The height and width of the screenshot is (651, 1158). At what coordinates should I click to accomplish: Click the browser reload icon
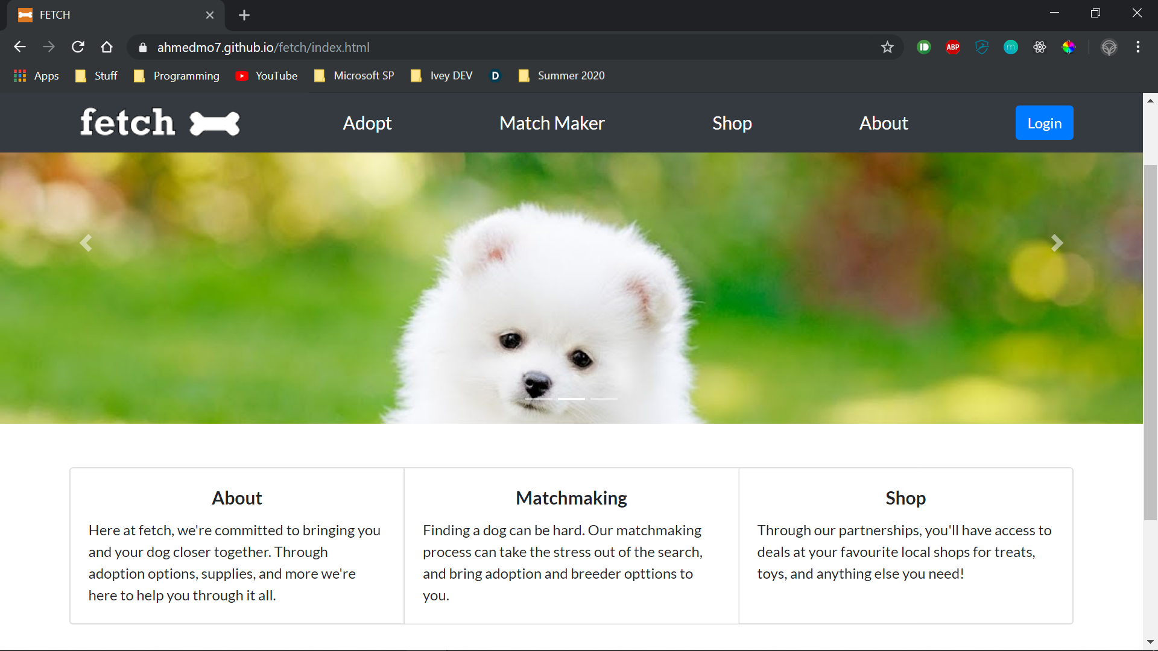click(x=78, y=47)
